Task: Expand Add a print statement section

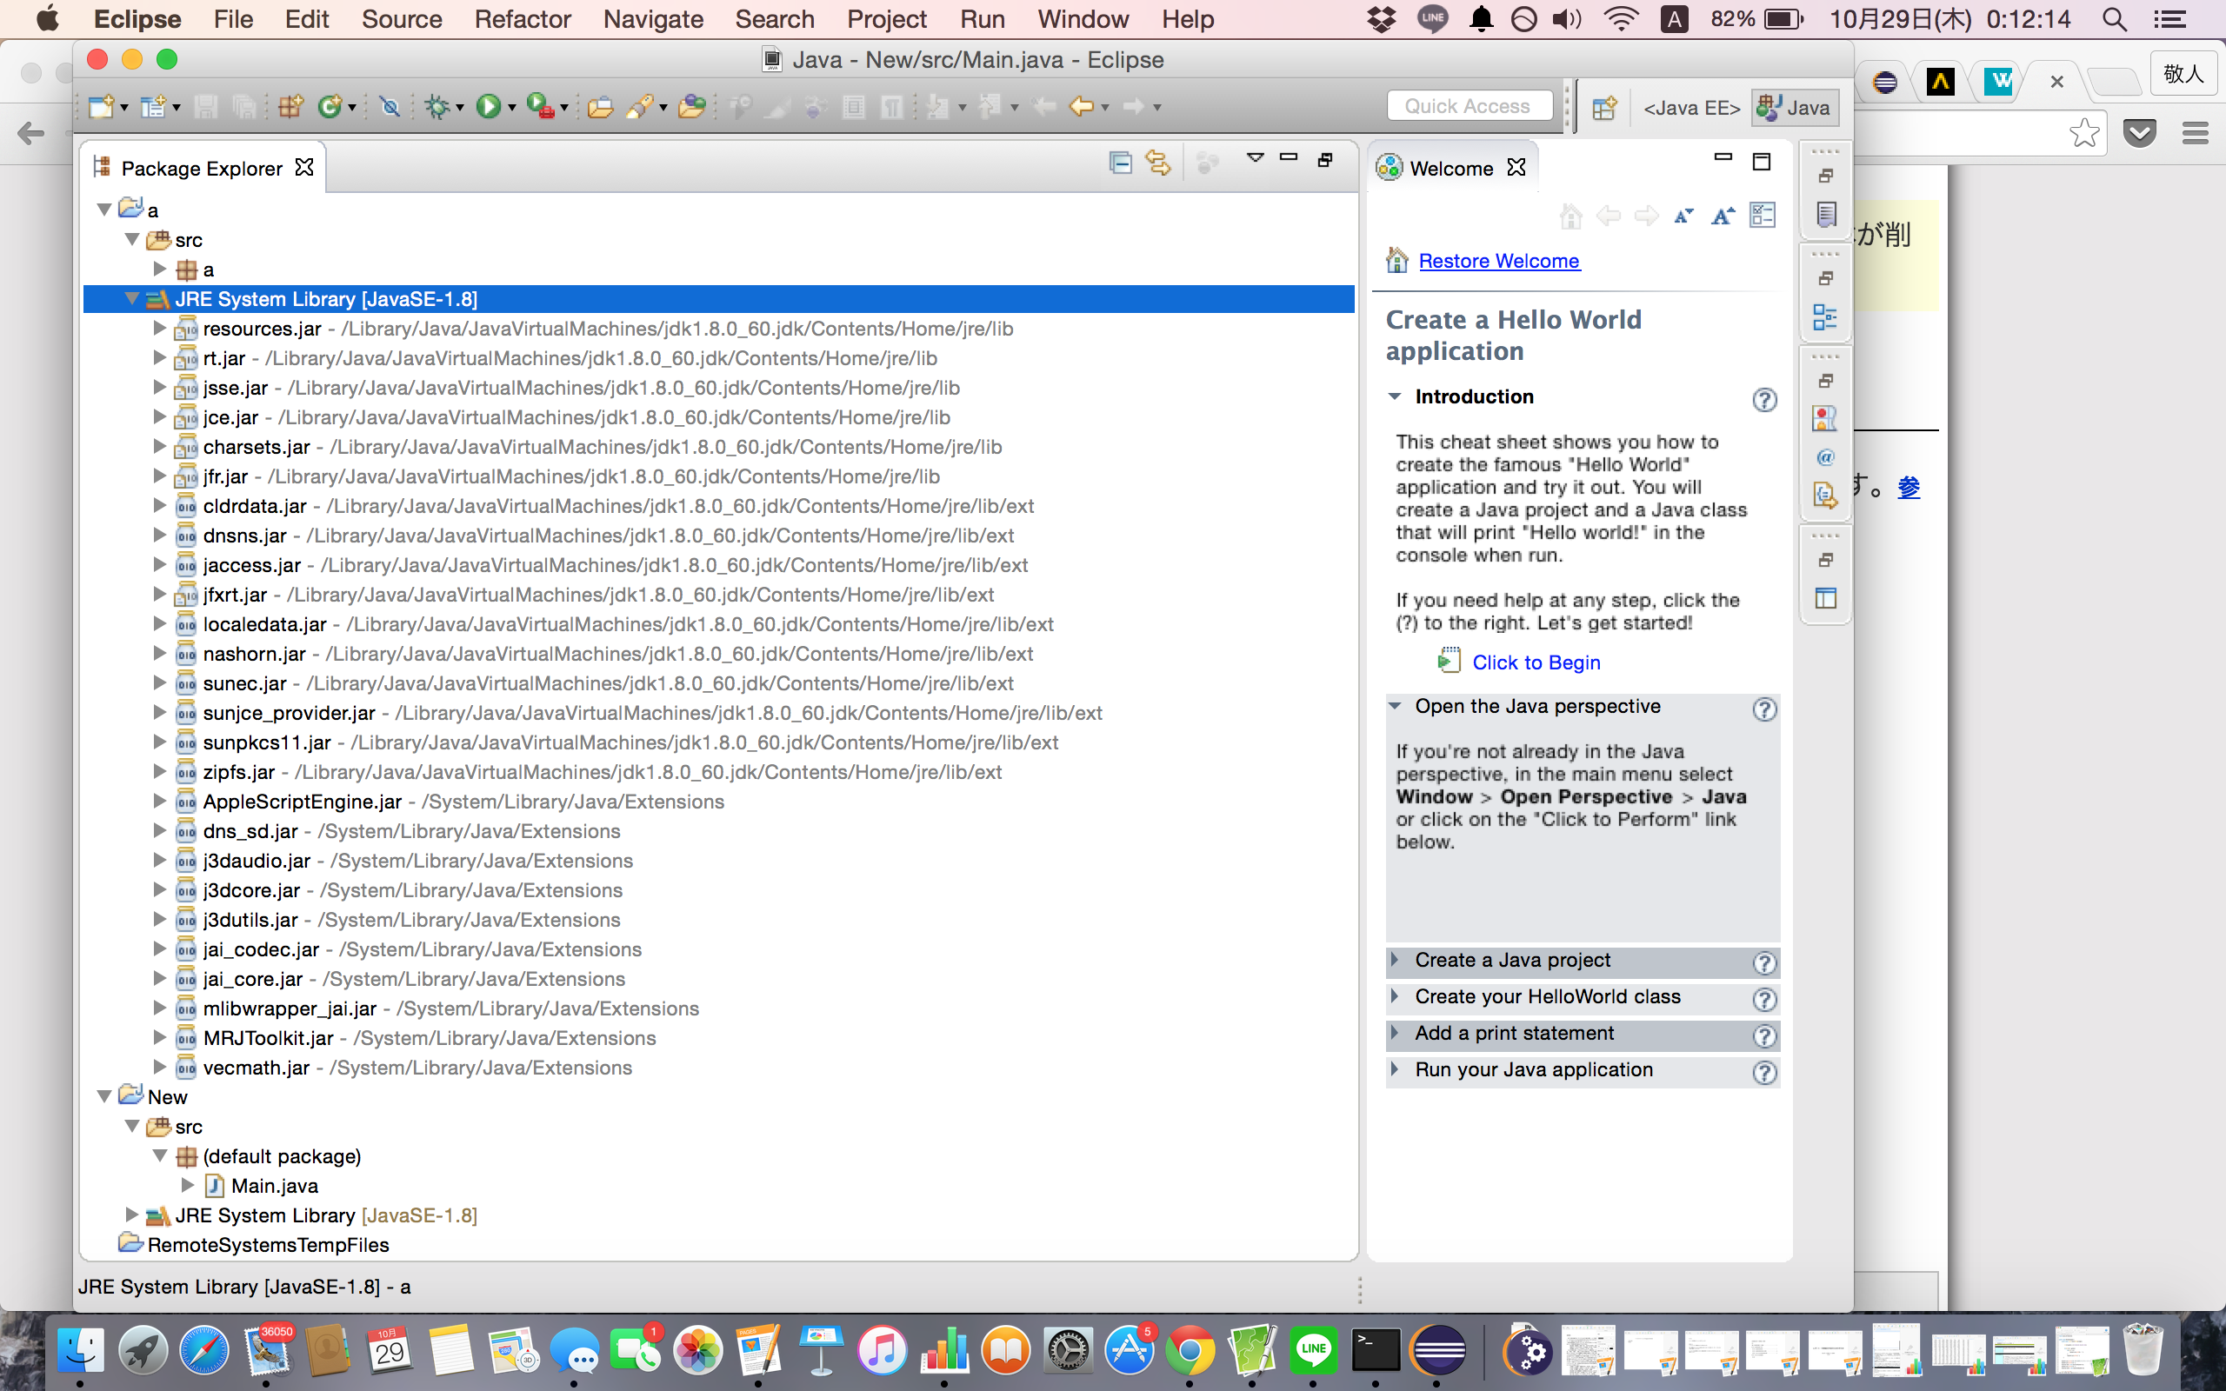Action: coord(1395,1032)
